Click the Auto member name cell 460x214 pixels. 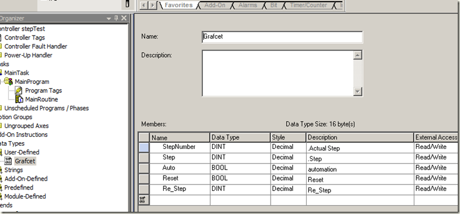180,168
